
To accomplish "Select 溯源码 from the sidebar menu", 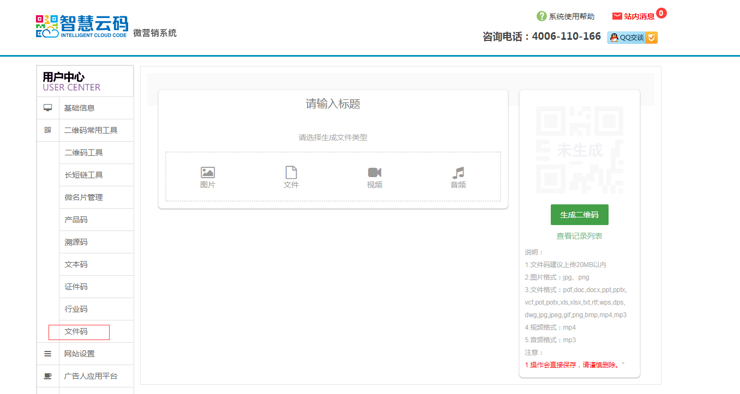I will pos(76,242).
